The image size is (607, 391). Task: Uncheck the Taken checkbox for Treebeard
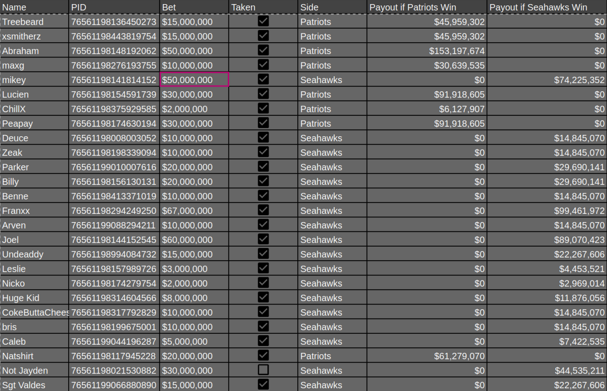[x=263, y=21]
